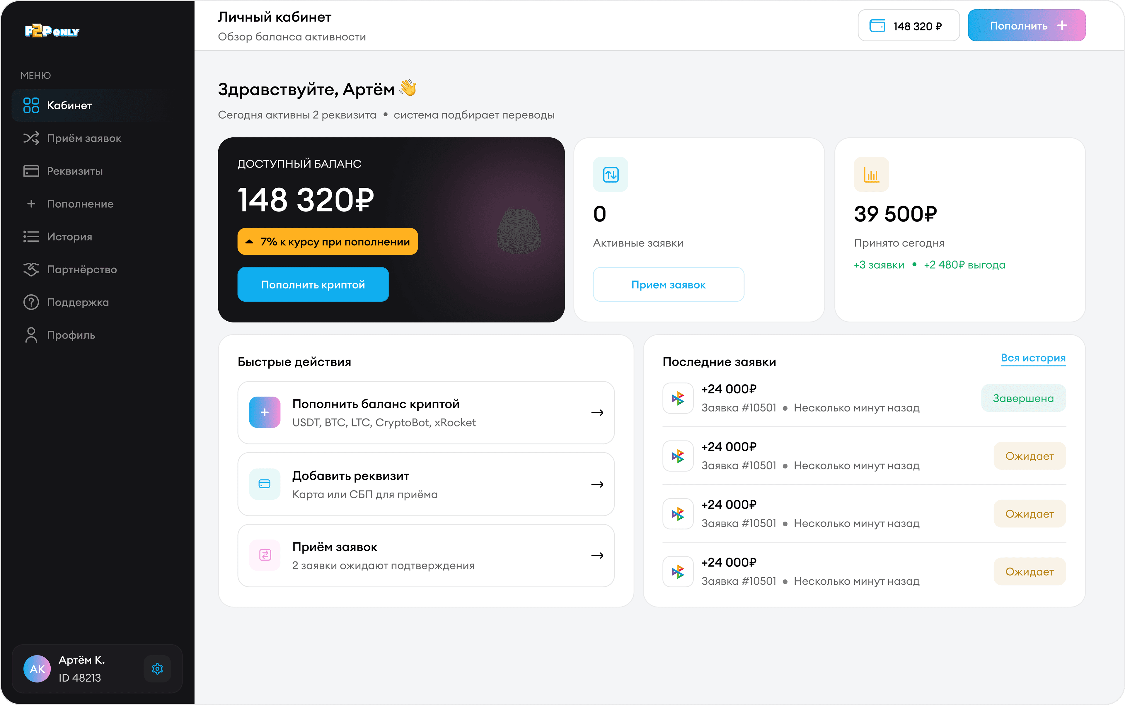The height and width of the screenshot is (705, 1125).
Task: Click the large 148 320₽ available balance
Action: click(x=306, y=199)
